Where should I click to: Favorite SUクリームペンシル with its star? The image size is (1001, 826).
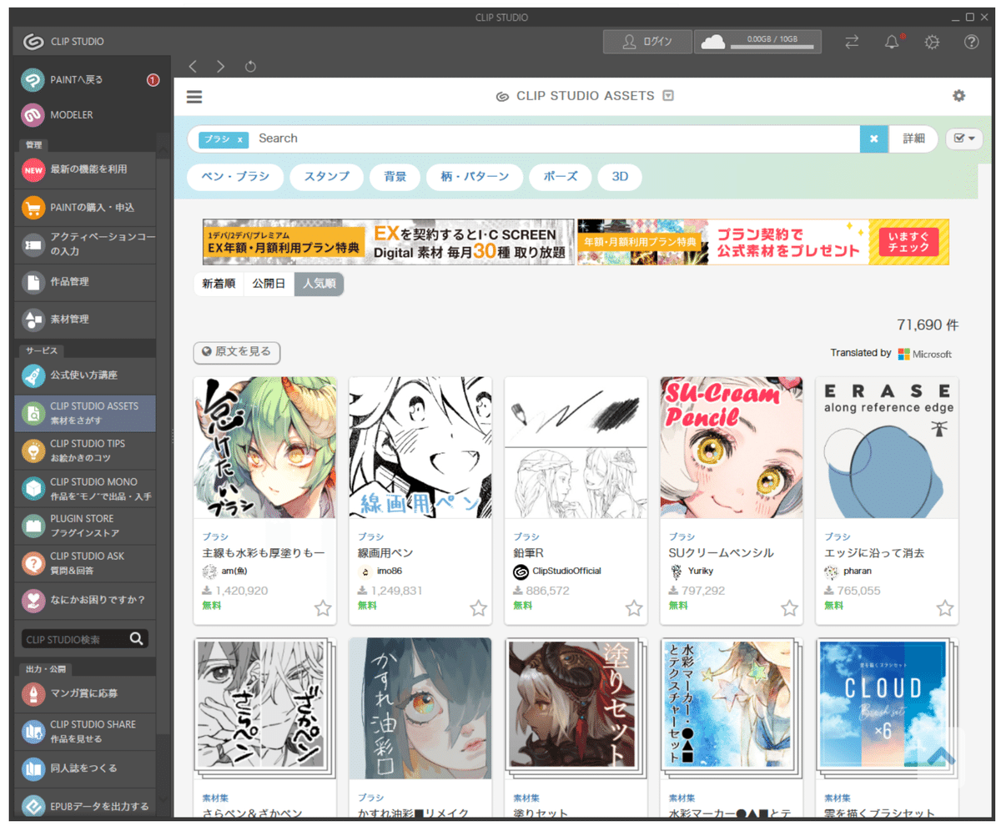(789, 608)
